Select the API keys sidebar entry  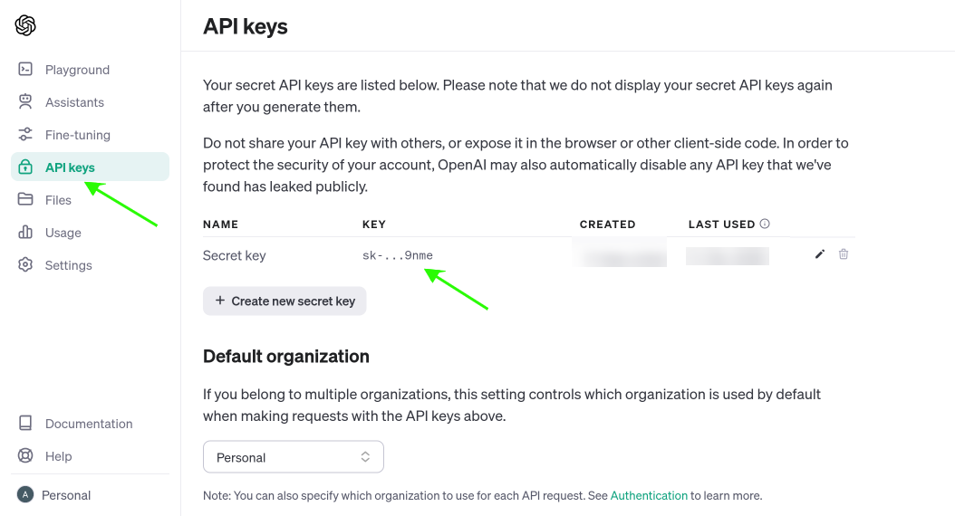click(x=90, y=167)
